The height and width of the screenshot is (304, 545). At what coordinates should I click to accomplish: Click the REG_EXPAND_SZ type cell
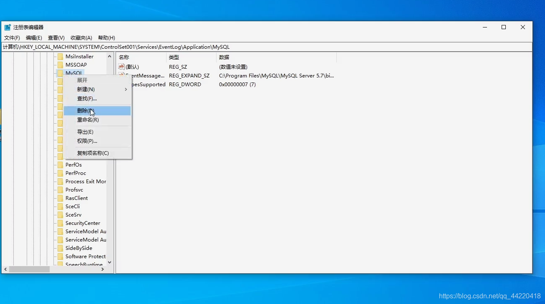pyautogui.click(x=189, y=76)
